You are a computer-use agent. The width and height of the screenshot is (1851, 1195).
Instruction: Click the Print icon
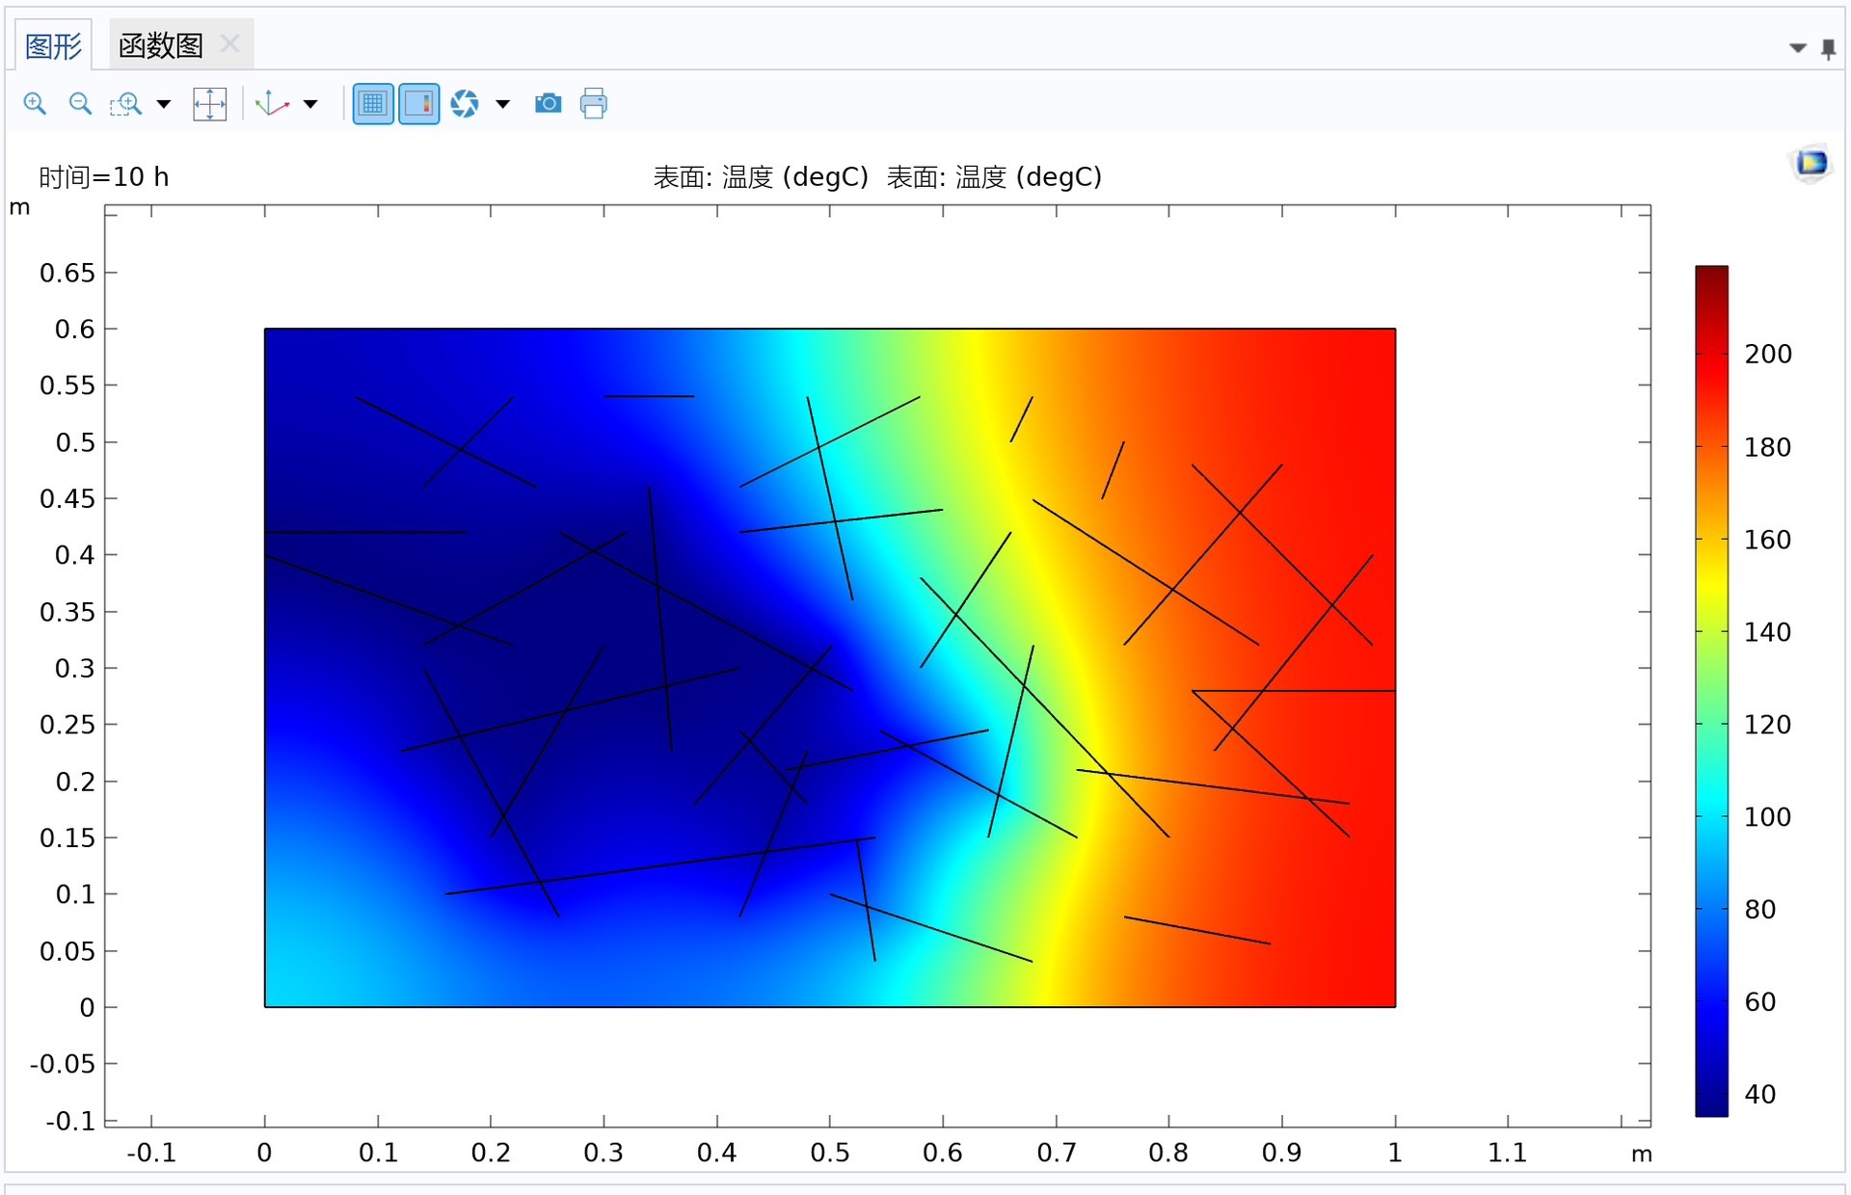(x=594, y=104)
